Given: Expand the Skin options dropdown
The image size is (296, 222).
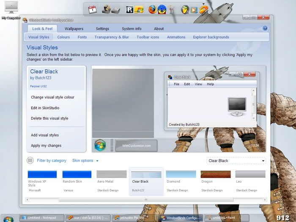Looking at the screenshot, I should click(x=85, y=161).
